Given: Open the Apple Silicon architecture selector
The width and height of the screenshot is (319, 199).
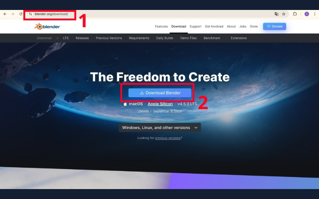Looking at the screenshot, I should pyautogui.click(x=160, y=104).
